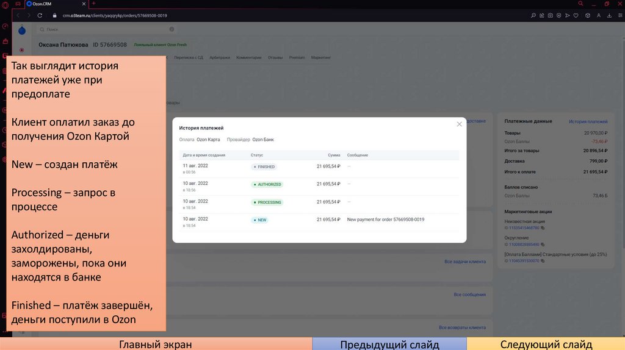
Task: Open Все сообщения link
Action: pos(469,295)
